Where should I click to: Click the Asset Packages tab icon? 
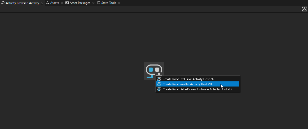[67, 3]
